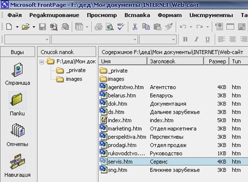Click the Folder List toggle icon
Screen dimensions: 248x182
tap(79, 26)
